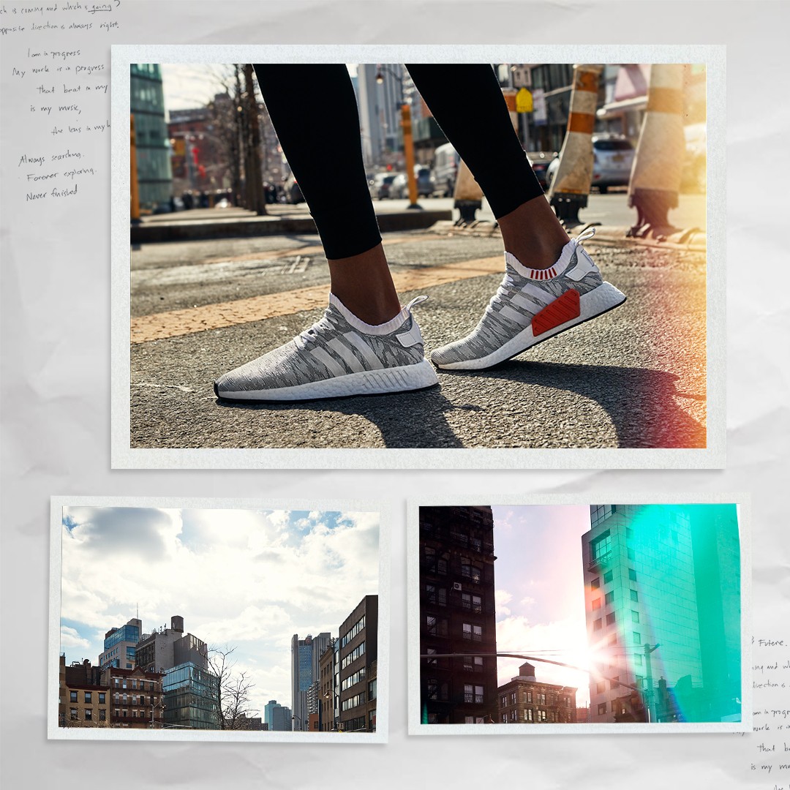Select the "Forever exploring" handwritten text
This screenshot has height=790, width=790.
click(60, 174)
